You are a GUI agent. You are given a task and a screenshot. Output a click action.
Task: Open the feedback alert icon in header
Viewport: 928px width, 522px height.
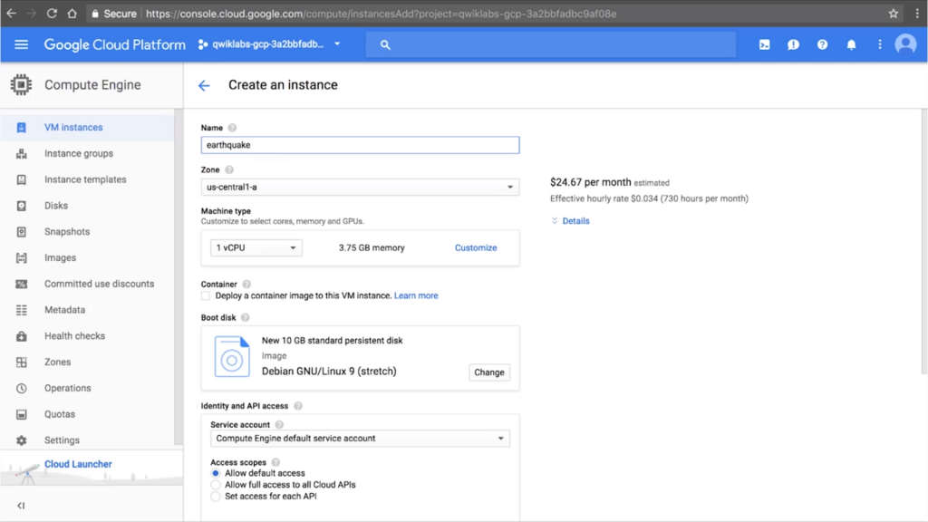click(793, 44)
